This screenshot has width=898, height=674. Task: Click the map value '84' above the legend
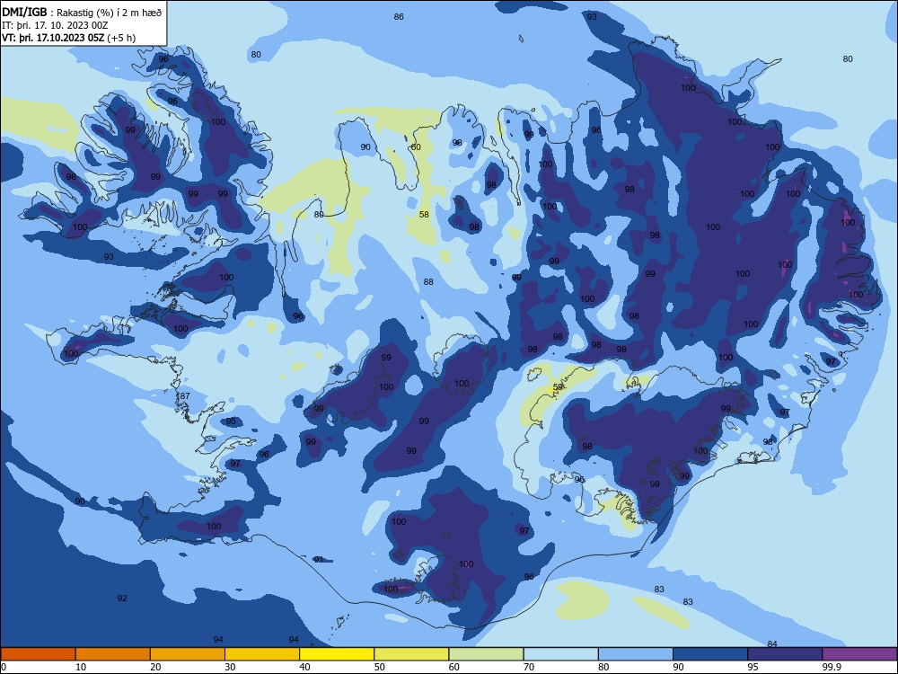coord(772,643)
